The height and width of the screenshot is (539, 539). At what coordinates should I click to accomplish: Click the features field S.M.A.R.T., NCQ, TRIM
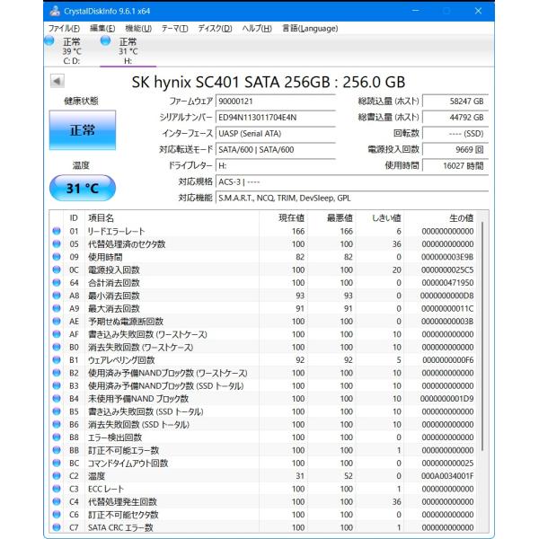[352, 198]
